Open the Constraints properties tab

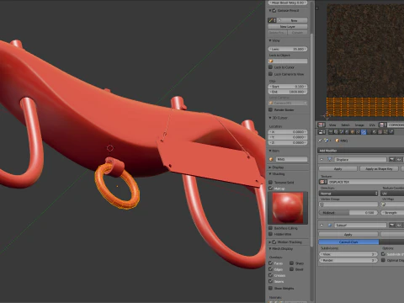358,132
